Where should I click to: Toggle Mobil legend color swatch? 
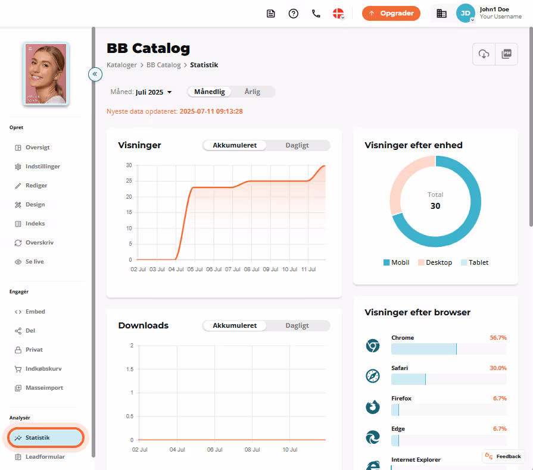[x=386, y=262]
